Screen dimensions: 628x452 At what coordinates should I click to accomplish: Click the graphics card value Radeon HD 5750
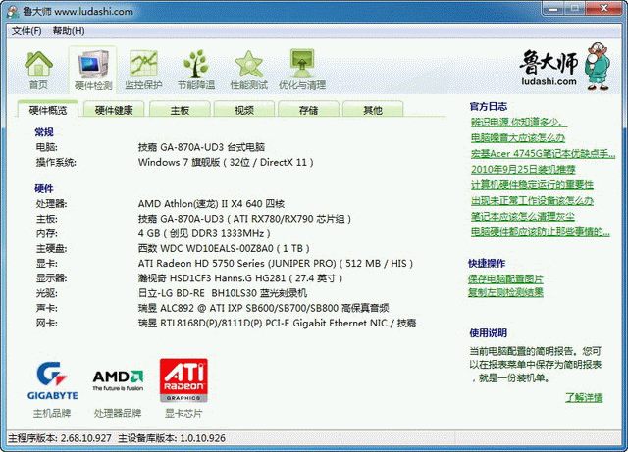275,263
